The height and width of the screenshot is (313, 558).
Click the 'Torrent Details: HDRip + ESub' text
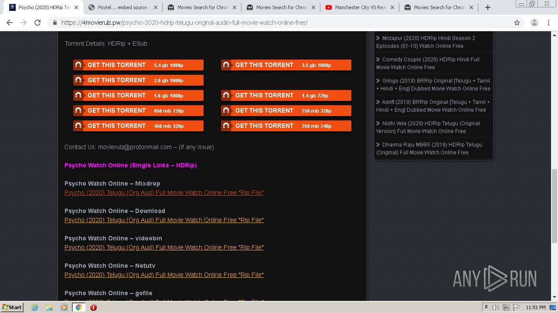coord(106,43)
